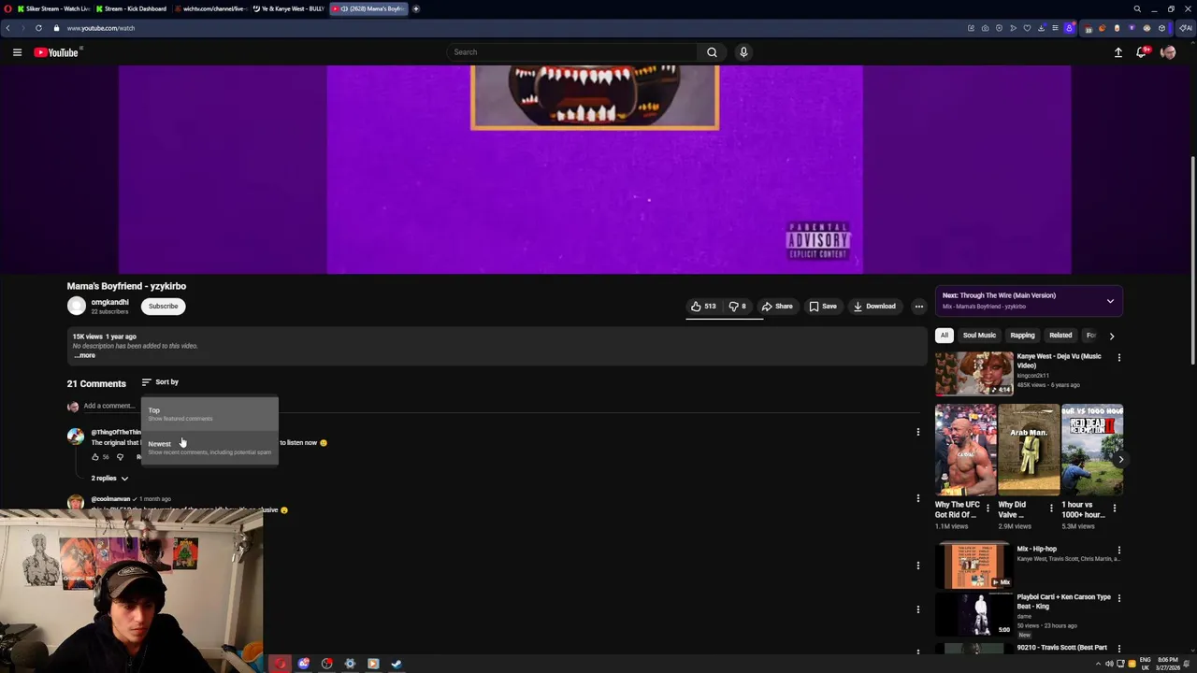
Task: Open options menu for first comment
Action: pyautogui.click(x=917, y=432)
